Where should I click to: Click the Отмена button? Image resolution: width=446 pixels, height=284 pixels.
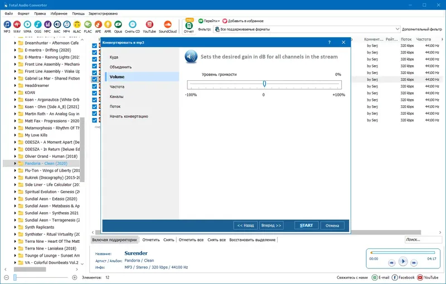click(x=332, y=226)
